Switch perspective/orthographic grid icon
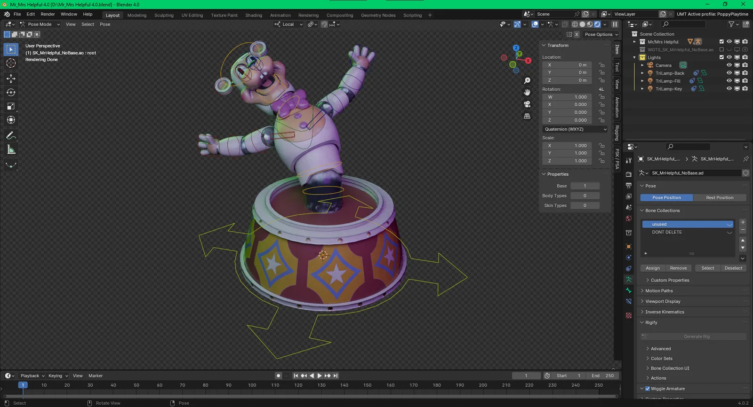753x407 pixels. pyautogui.click(x=527, y=116)
